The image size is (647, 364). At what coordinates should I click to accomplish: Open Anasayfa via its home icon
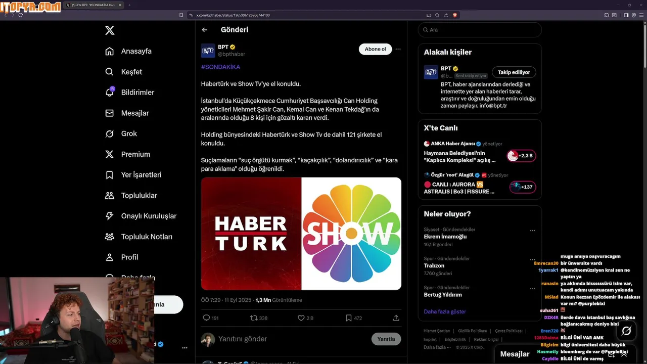point(109,51)
